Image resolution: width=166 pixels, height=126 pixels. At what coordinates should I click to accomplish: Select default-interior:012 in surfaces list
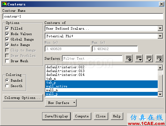[102, 67]
